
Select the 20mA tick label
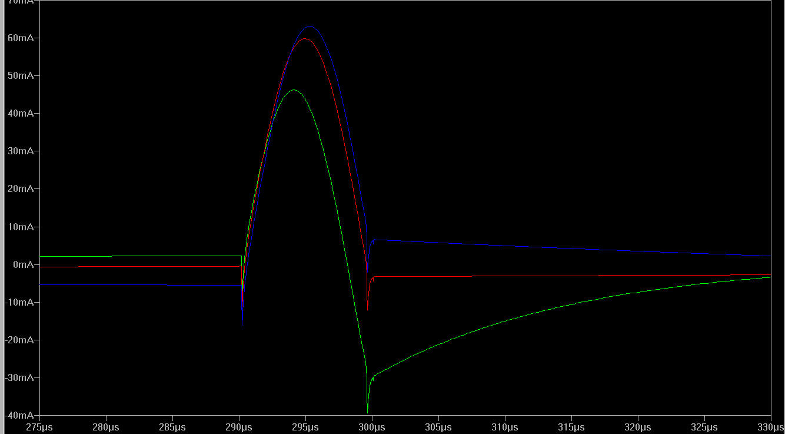pyautogui.click(x=22, y=188)
